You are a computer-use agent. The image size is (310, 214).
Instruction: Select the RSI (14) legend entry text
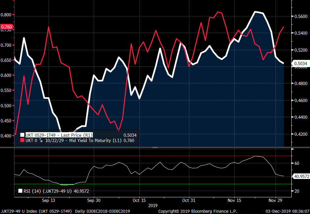tap(49, 191)
